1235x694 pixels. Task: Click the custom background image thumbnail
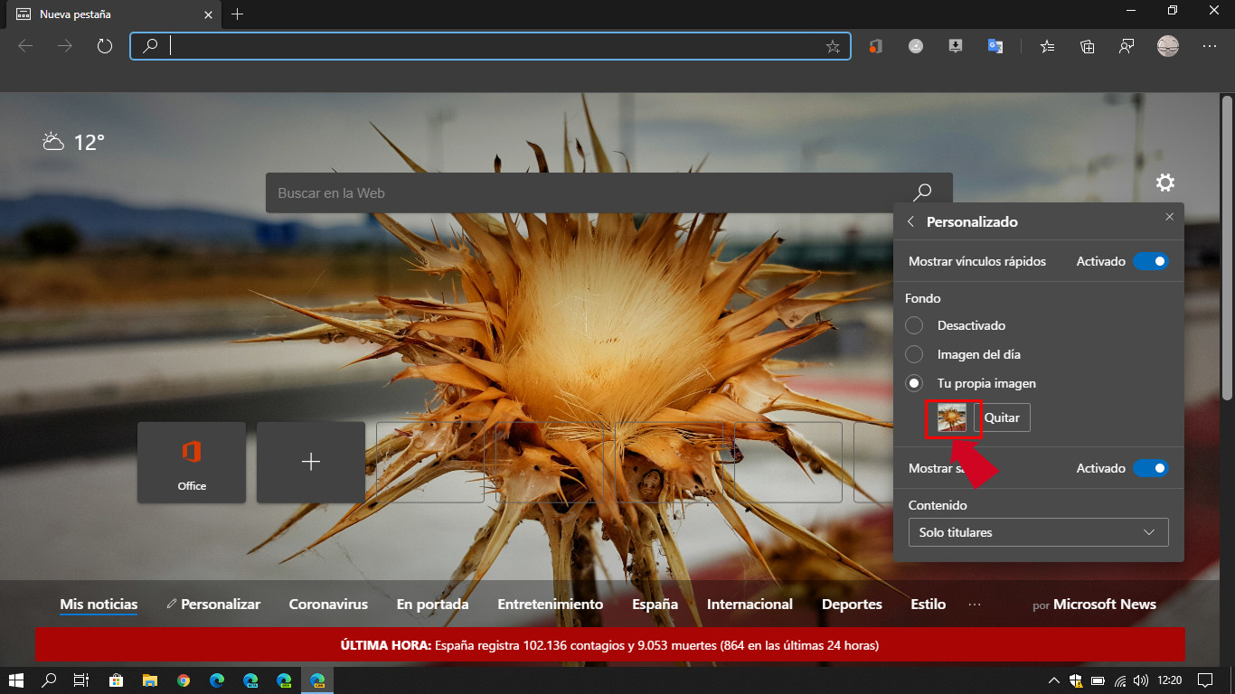953,417
